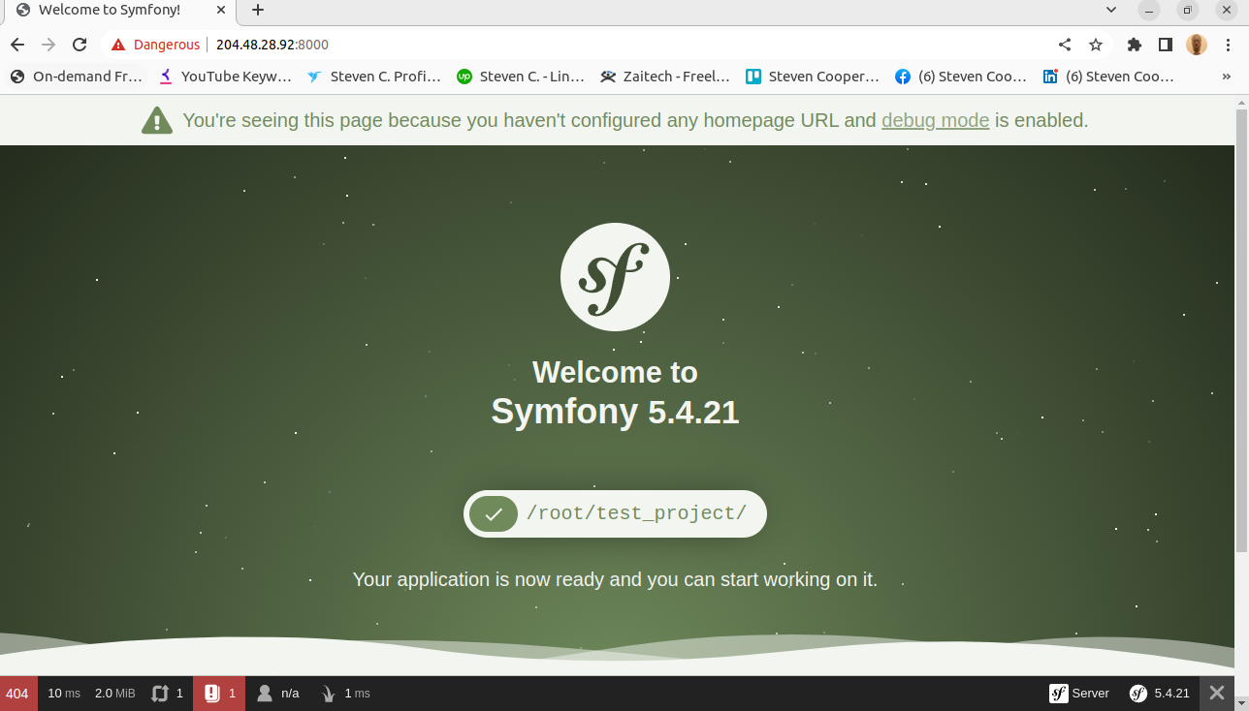The width and height of the screenshot is (1249, 711).
Task: Click the green checkmark beside project path
Action: pyautogui.click(x=494, y=513)
